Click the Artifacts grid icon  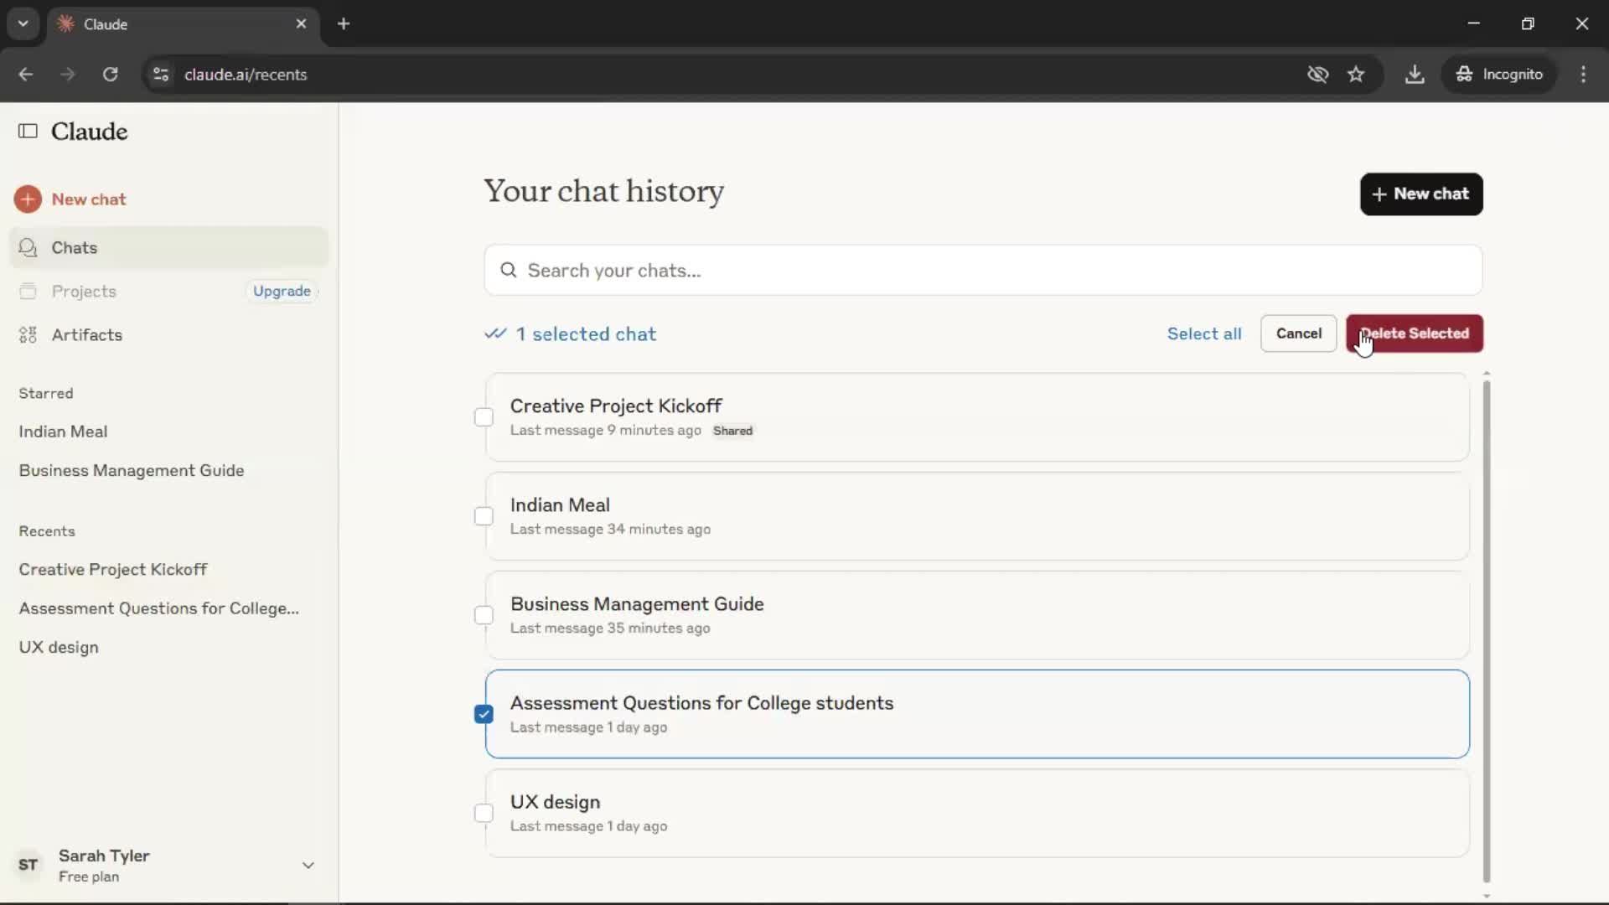coord(28,334)
